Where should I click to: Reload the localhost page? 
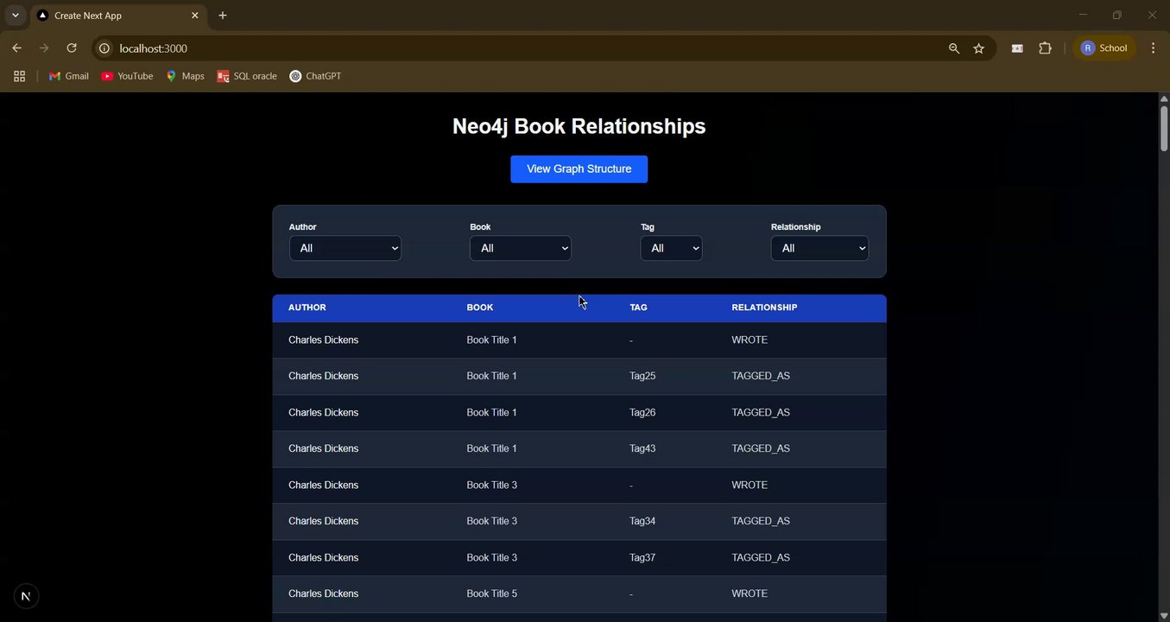72,48
